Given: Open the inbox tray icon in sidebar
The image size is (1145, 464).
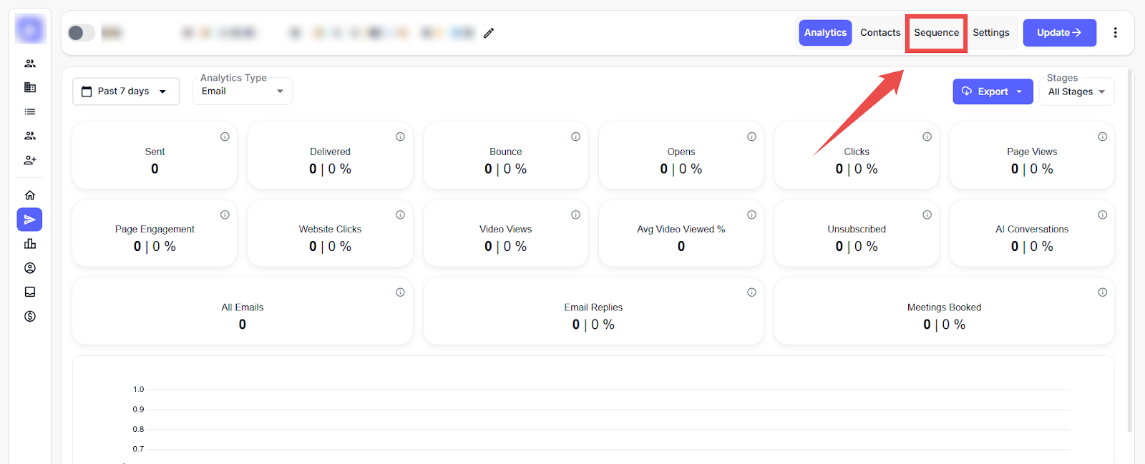Looking at the screenshot, I should pyautogui.click(x=30, y=292).
